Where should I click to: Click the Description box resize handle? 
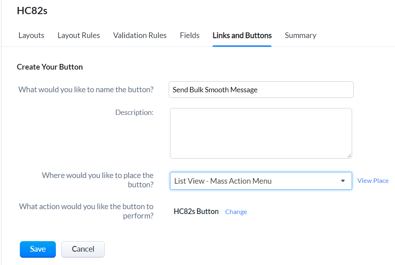349,155
